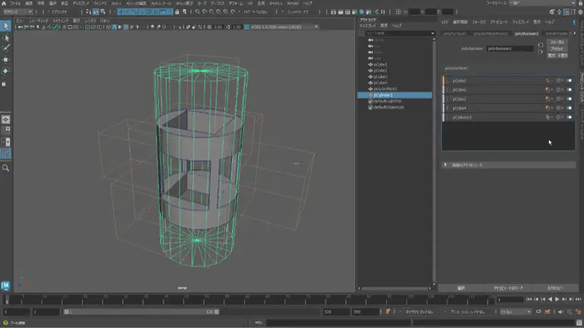
Task: Select the arrow Select tool in toolbox
Action: (x=5, y=26)
